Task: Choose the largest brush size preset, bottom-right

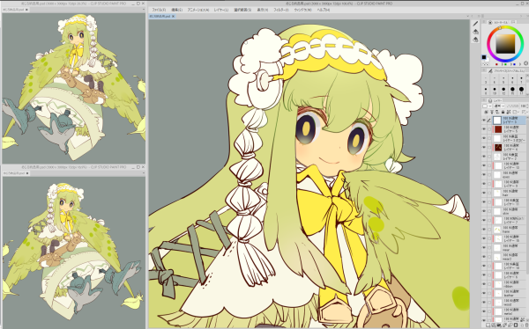Action: tap(521, 91)
